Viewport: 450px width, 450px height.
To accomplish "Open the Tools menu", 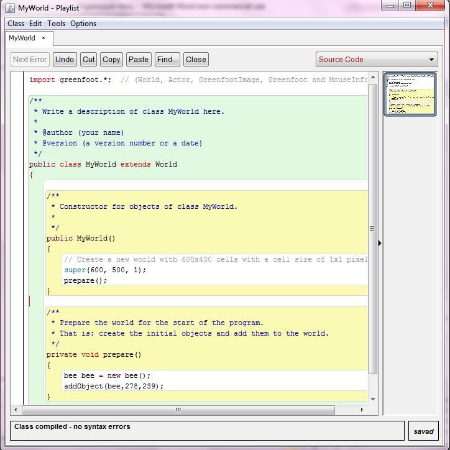I will tap(56, 24).
